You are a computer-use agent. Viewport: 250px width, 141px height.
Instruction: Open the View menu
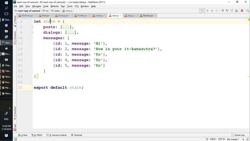[x=28, y=6]
